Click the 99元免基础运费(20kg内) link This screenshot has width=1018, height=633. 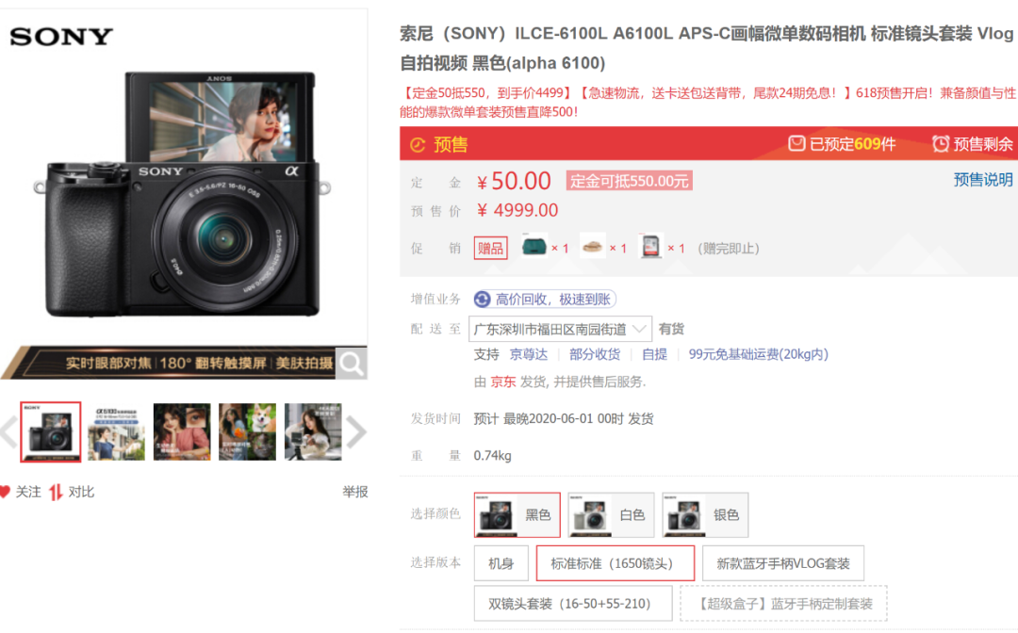click(x=758, y=354)
